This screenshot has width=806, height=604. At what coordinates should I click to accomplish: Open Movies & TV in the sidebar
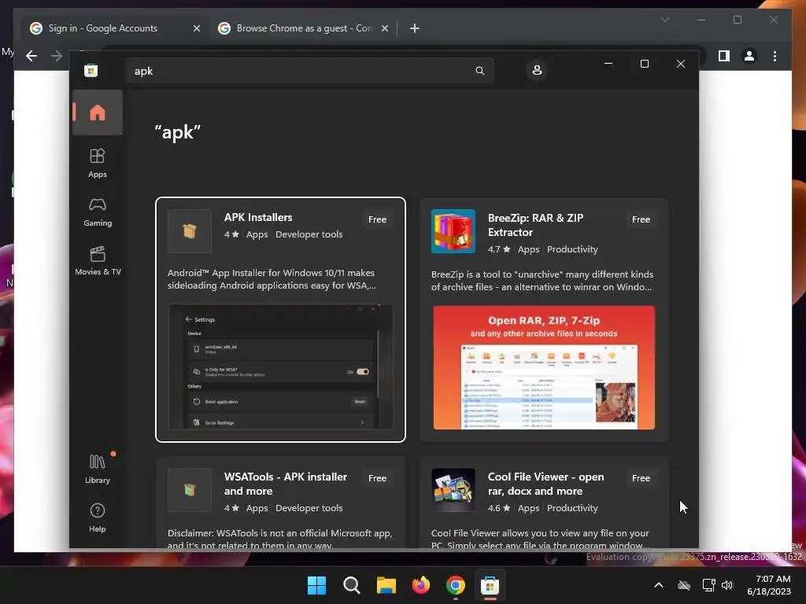point(98,261)
